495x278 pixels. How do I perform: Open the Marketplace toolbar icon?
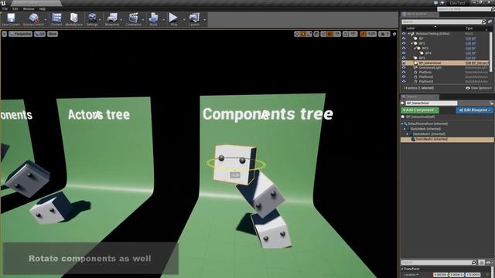[74, 19]
